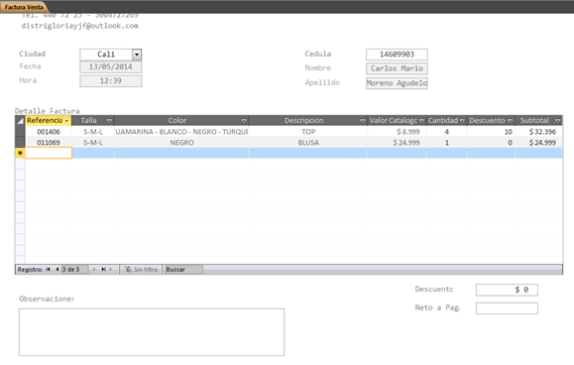
Task: Open Valor Catalogo column filter arrow
Action: pos(421,120)
